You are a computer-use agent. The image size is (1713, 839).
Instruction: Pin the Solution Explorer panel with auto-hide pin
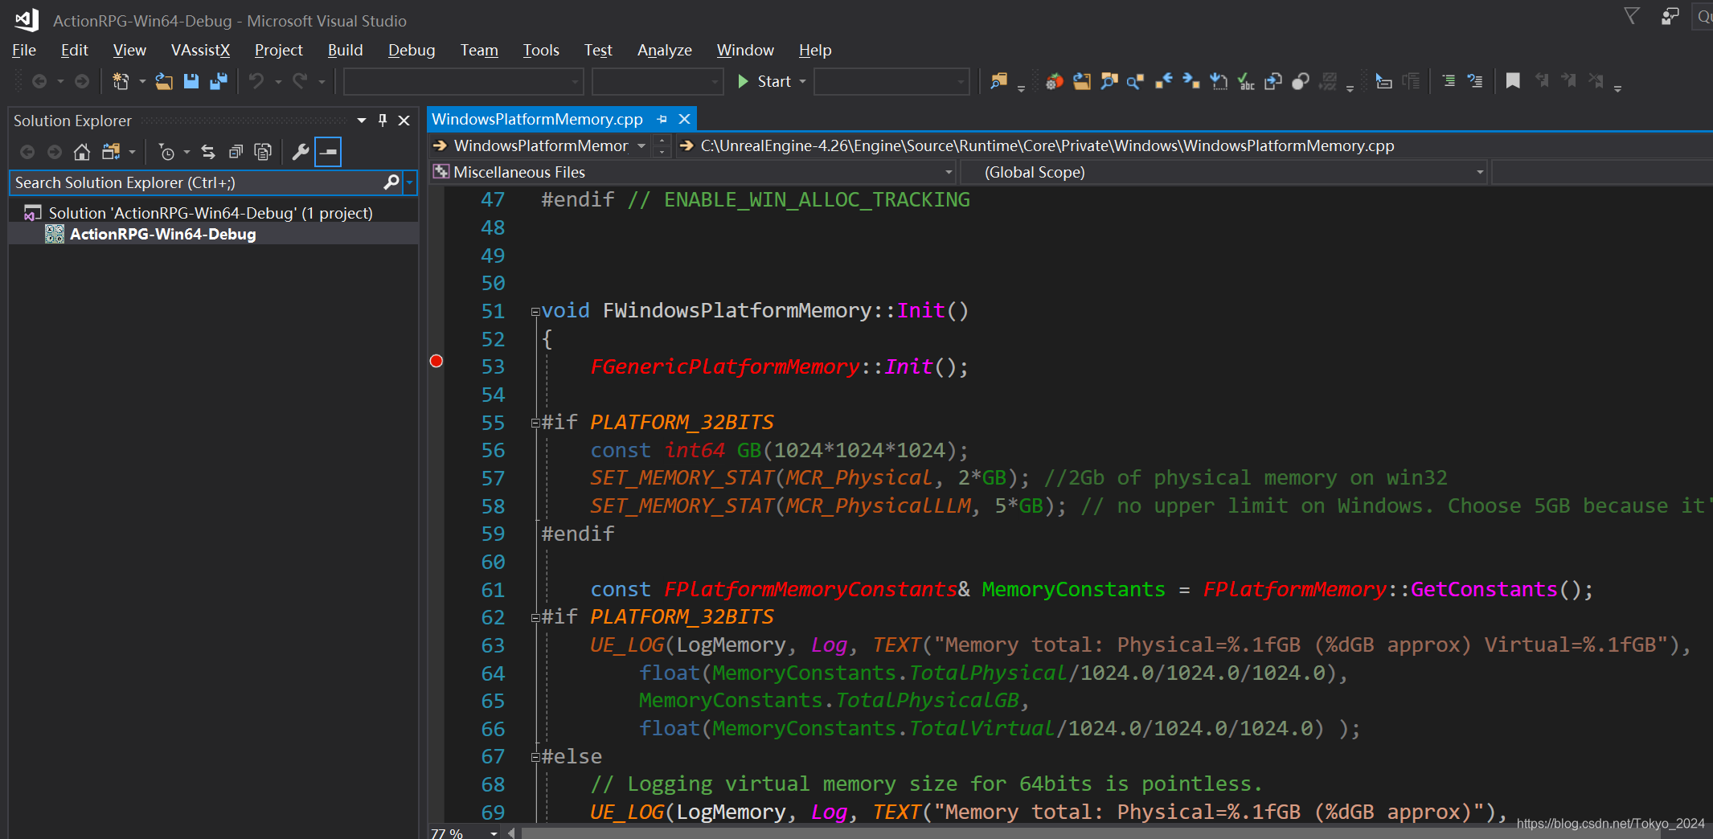click(383, 120)
